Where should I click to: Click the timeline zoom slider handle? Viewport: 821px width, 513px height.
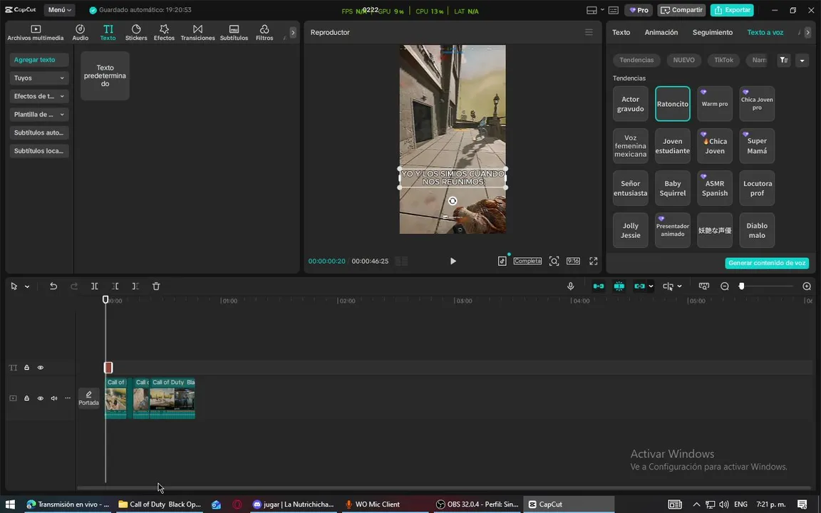click(741, 286)
